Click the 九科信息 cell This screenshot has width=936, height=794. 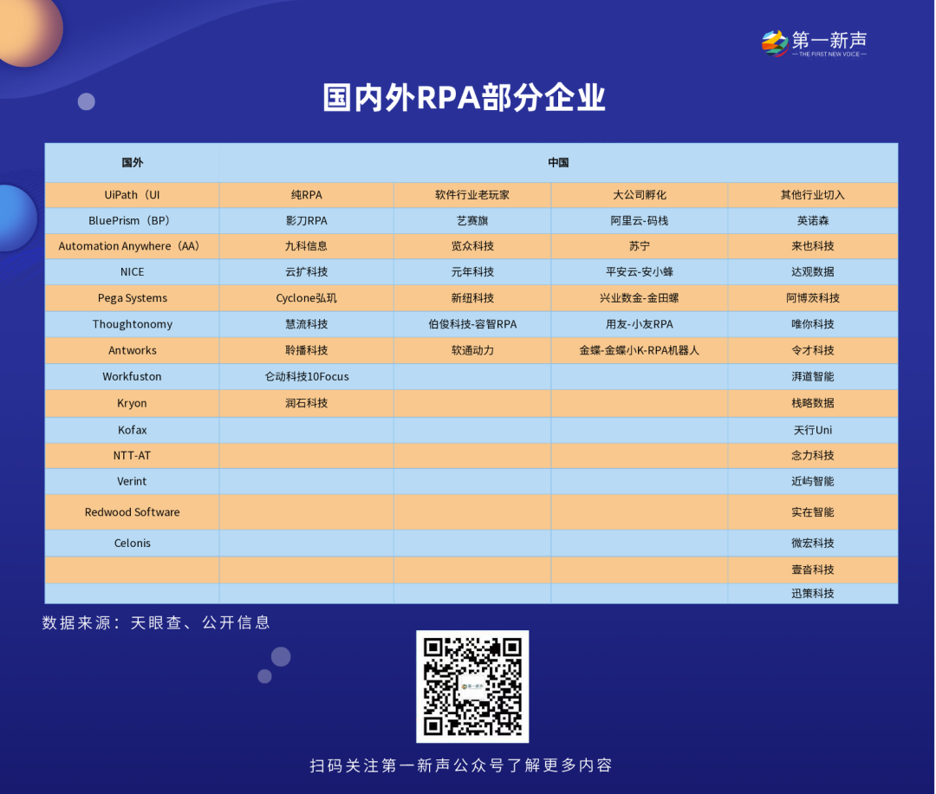306,246
